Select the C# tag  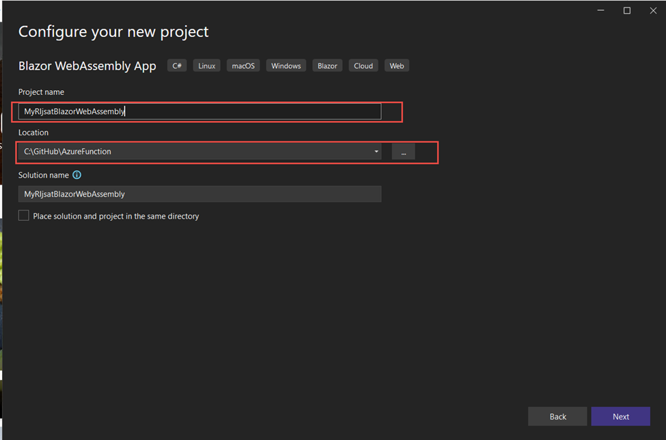(177, 66)
